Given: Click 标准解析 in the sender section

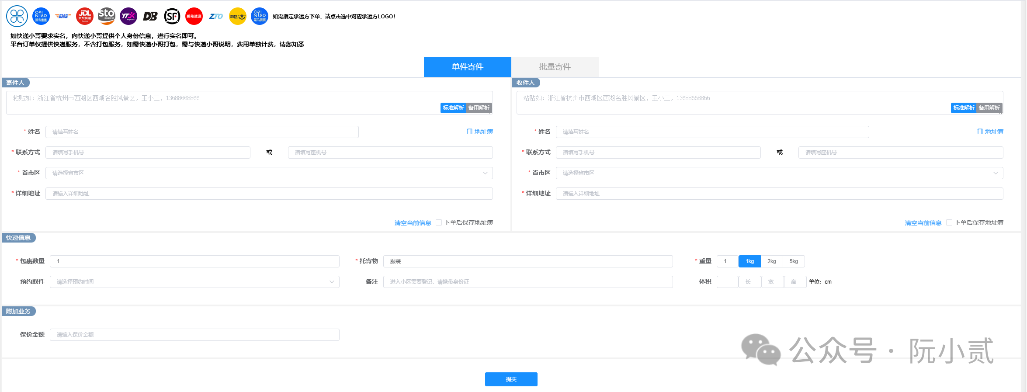Looking at the screenshot, I should click(453, 108).
